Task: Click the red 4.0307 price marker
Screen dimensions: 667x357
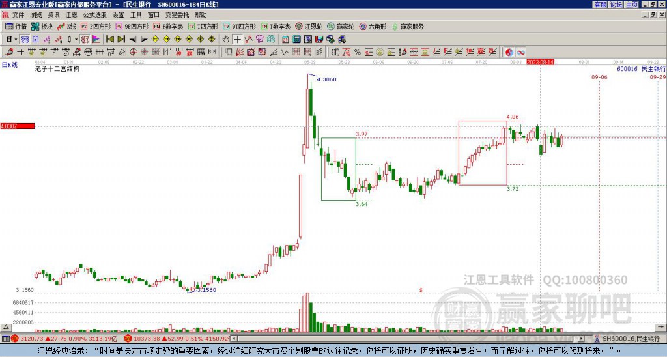Action: pyautogui.click(x=18, y=126)
